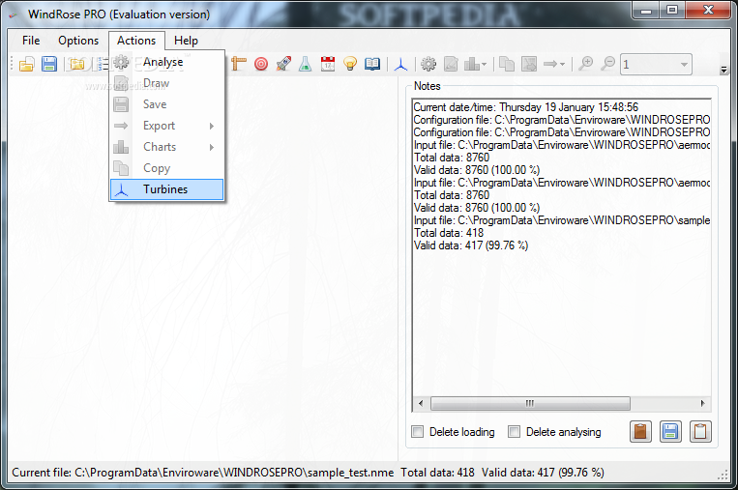
Task: Click the light bulb toolbar icon
Action: 350,64
